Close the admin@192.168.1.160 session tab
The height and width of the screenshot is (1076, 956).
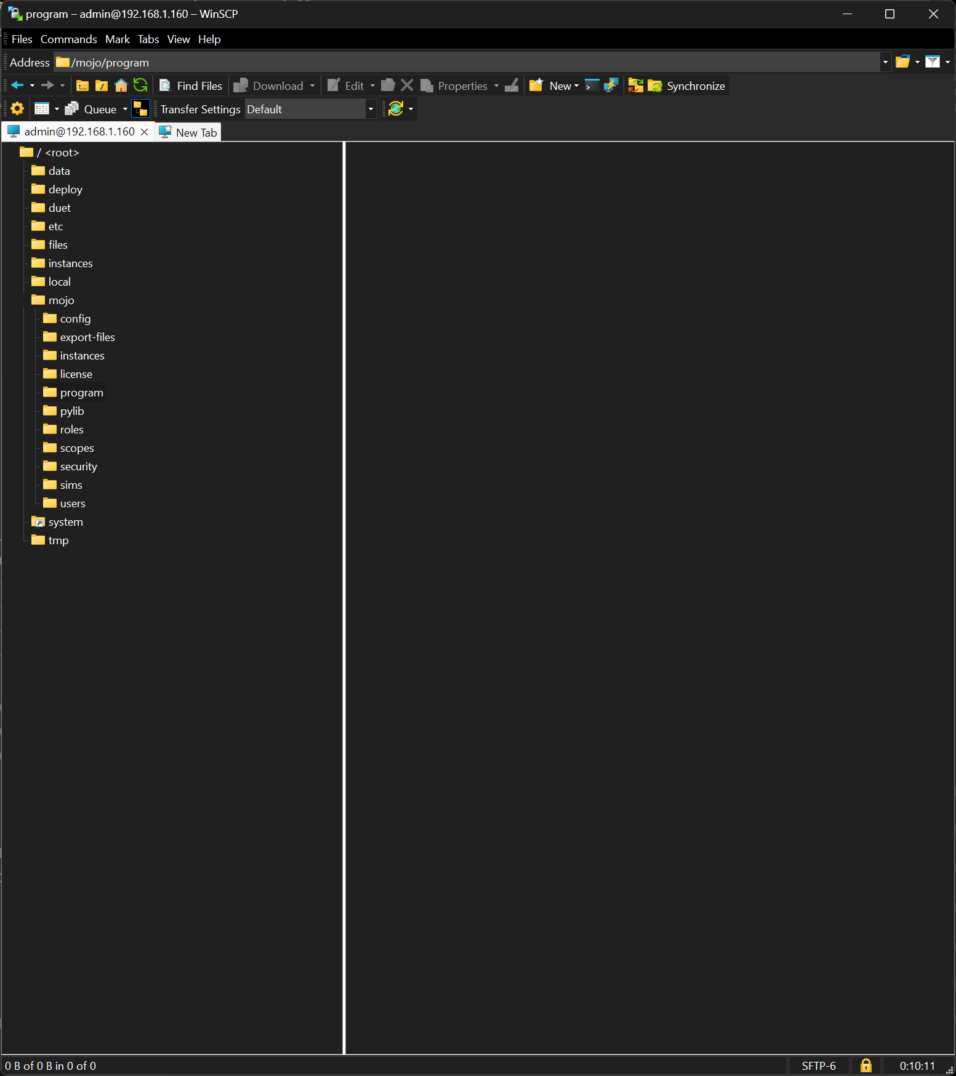point(144,132)
